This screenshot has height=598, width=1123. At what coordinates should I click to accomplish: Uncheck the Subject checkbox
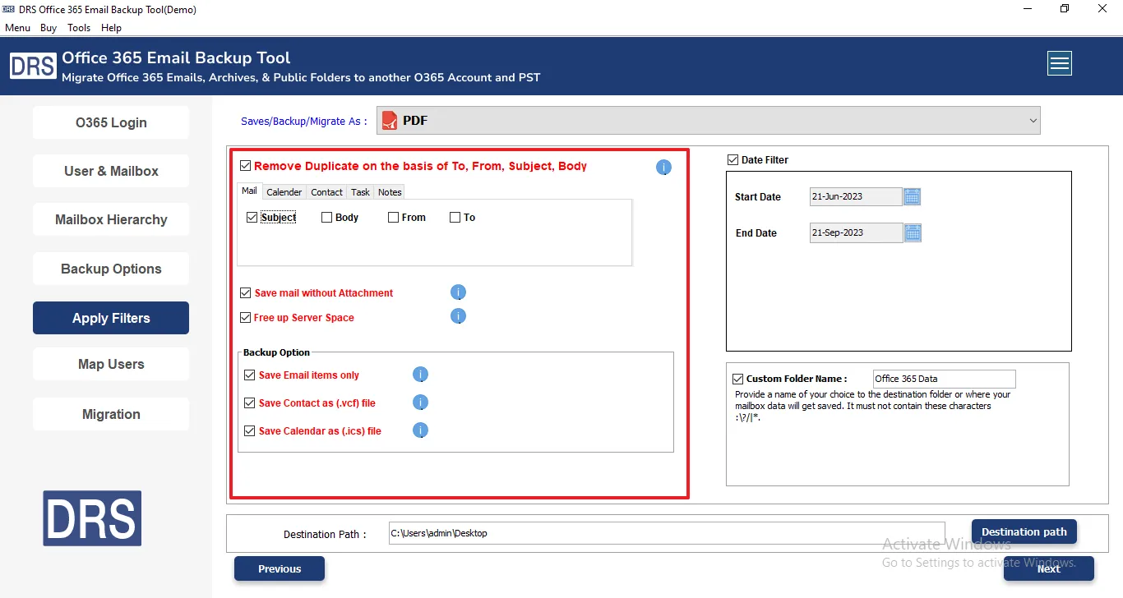coord(252,218)
